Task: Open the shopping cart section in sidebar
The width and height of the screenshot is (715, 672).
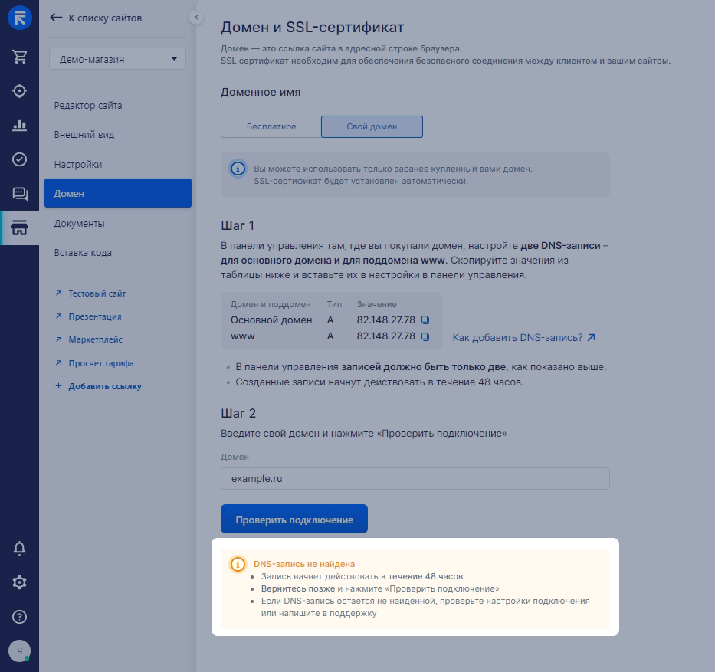Action: (x=19, y=56)
